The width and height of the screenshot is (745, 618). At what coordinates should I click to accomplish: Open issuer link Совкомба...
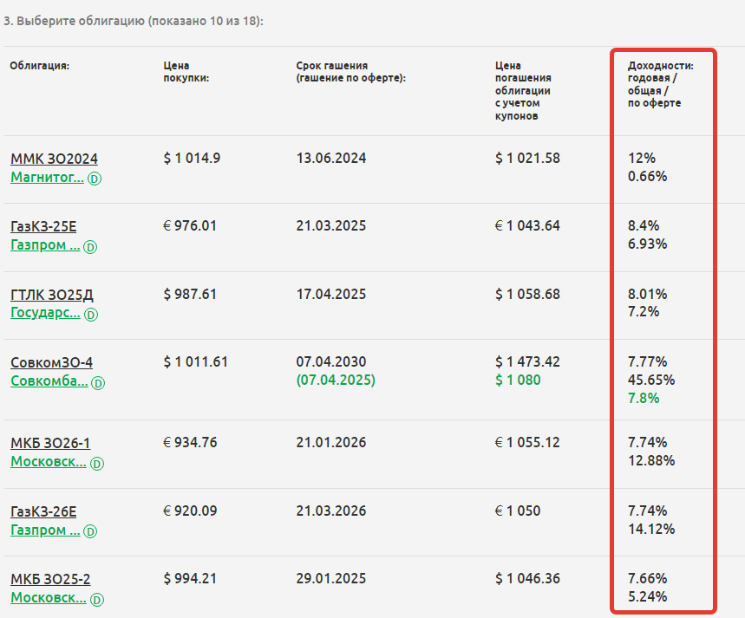(49, 381)
